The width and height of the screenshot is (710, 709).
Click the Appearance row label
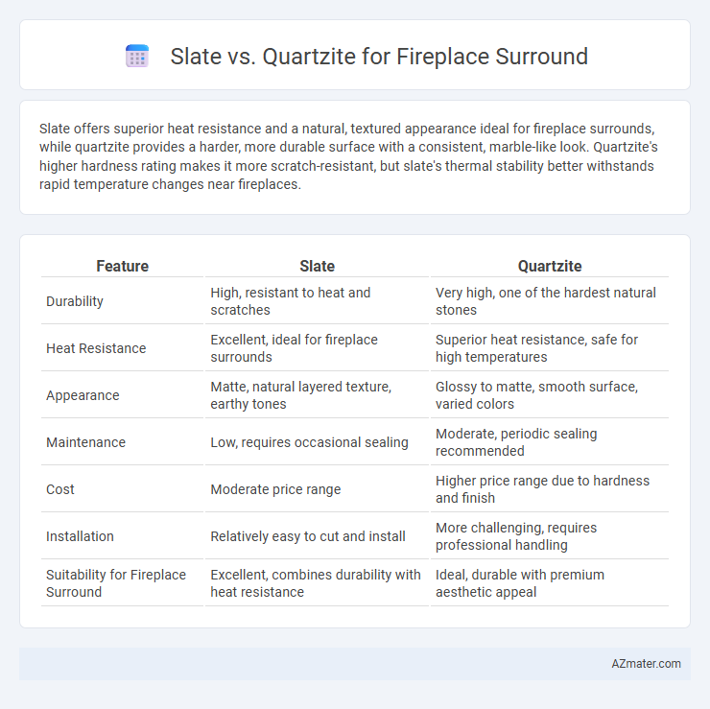pos(83,395)
